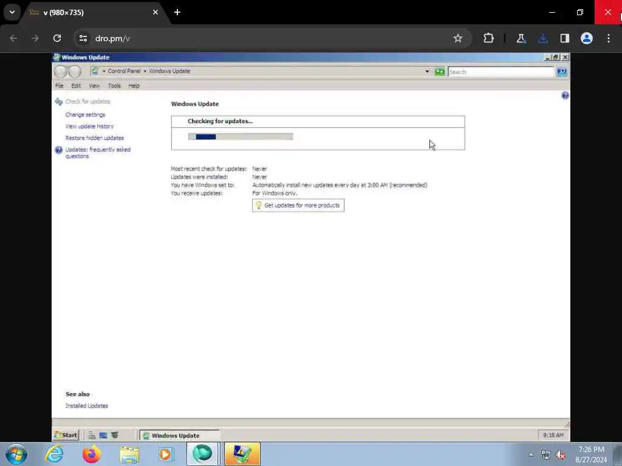
Task: Click the blue help icon in Windows Update
Action: 566,95
